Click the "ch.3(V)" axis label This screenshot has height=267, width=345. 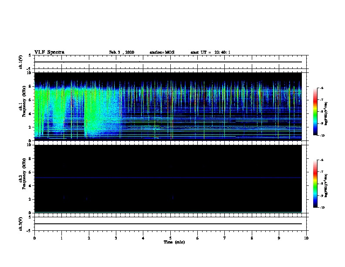(21, 224)
